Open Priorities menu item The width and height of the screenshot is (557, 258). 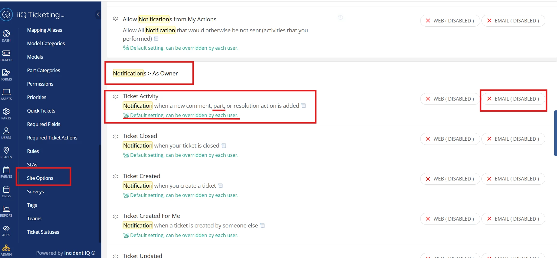[37, 97]
